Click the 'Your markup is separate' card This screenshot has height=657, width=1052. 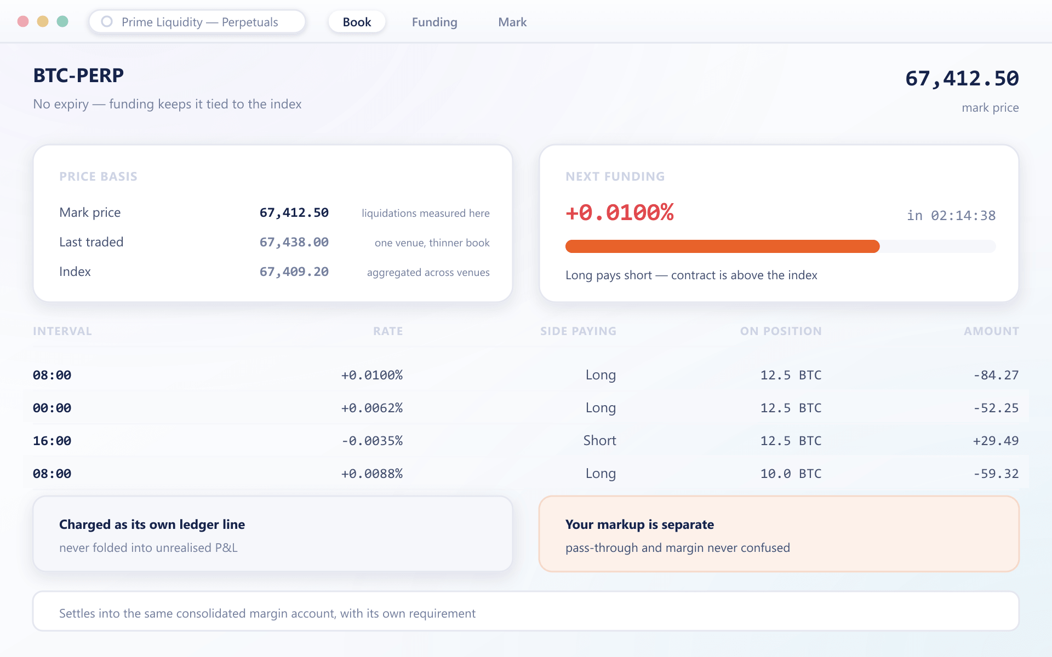pos(779,534)
